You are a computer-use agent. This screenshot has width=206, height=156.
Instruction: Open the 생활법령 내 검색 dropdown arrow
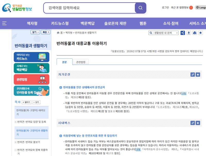[177, 33]
